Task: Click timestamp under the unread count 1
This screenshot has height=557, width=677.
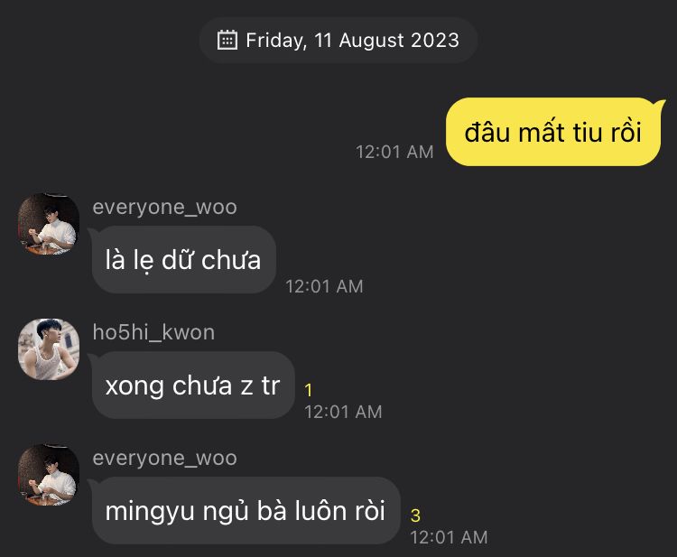Action: [343, 412]
